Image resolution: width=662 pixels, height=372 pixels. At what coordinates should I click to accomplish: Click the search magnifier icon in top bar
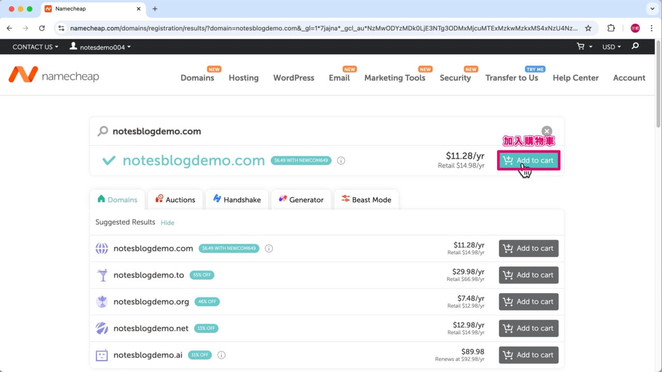(635, 47)
